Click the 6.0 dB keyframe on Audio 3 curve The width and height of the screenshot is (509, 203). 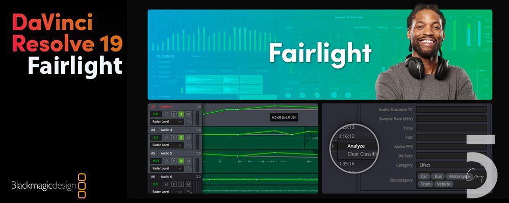274,106
